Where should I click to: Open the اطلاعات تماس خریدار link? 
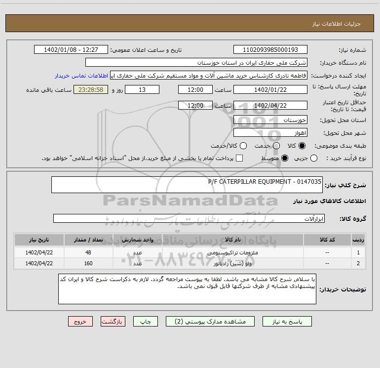coord(81,76)
